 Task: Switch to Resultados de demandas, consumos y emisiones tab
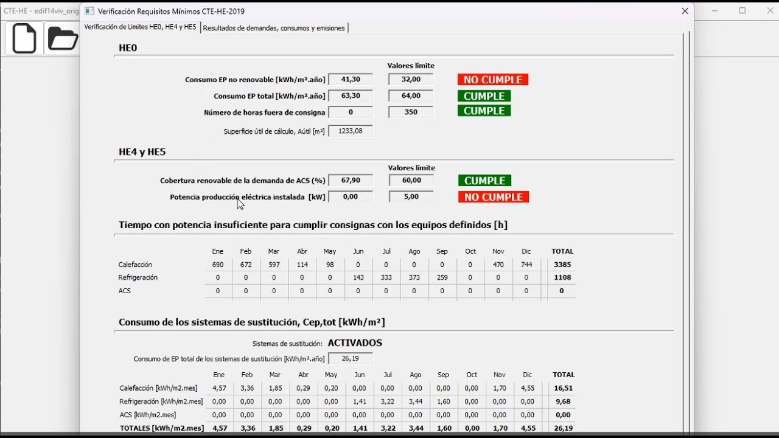(x=274, y=28)
